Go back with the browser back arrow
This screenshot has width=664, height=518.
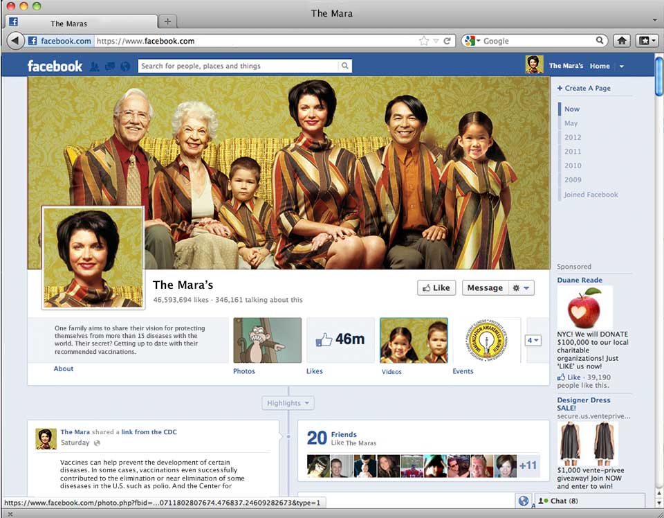(16, 41)
